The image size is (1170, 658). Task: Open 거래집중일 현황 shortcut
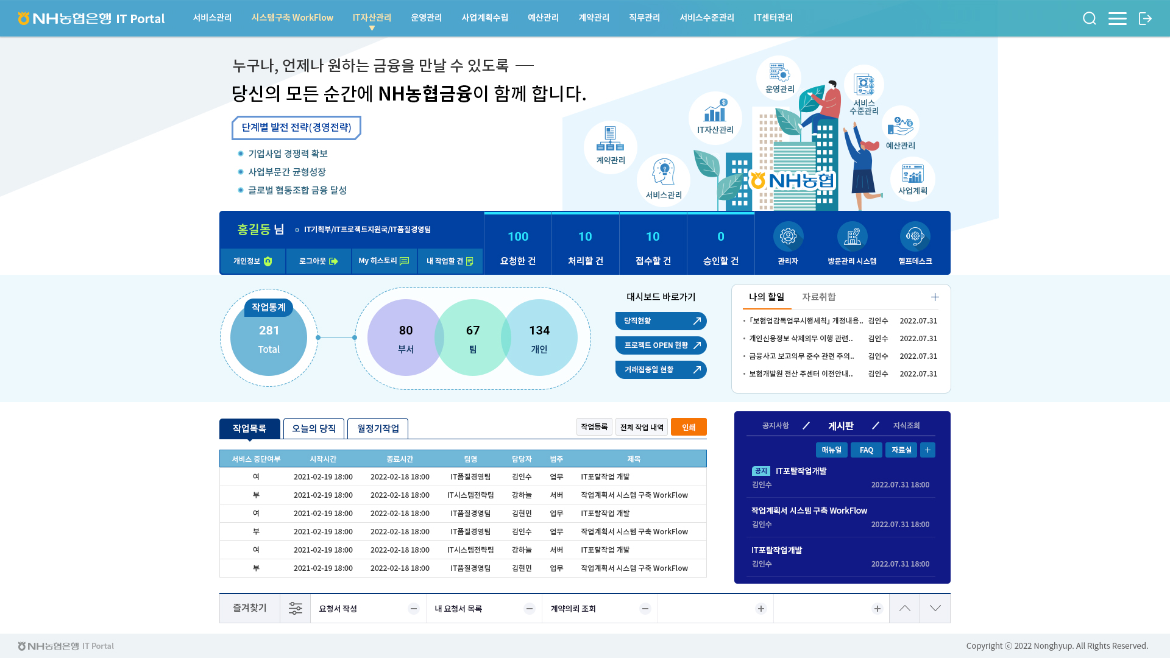(661, 369)
